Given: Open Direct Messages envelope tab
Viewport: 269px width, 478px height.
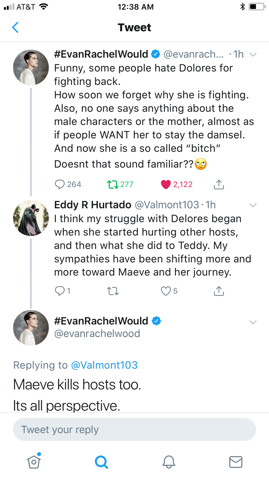Looking at the screenshot, I should [x=235, y=462].
